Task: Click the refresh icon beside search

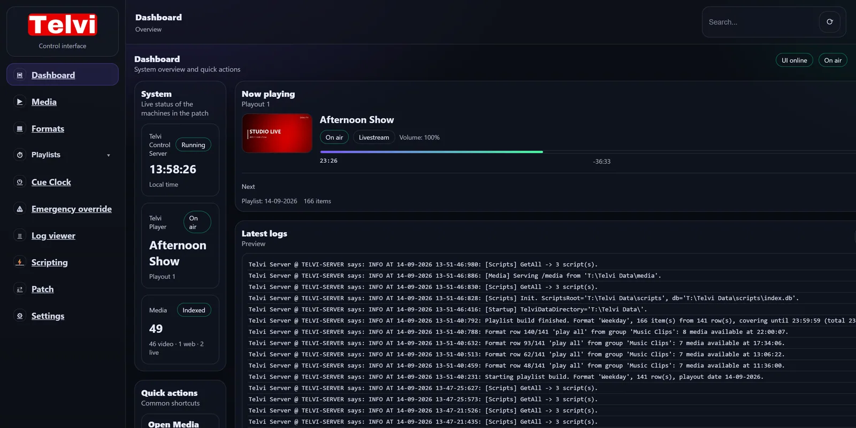Action: click(x=830, y=22)
